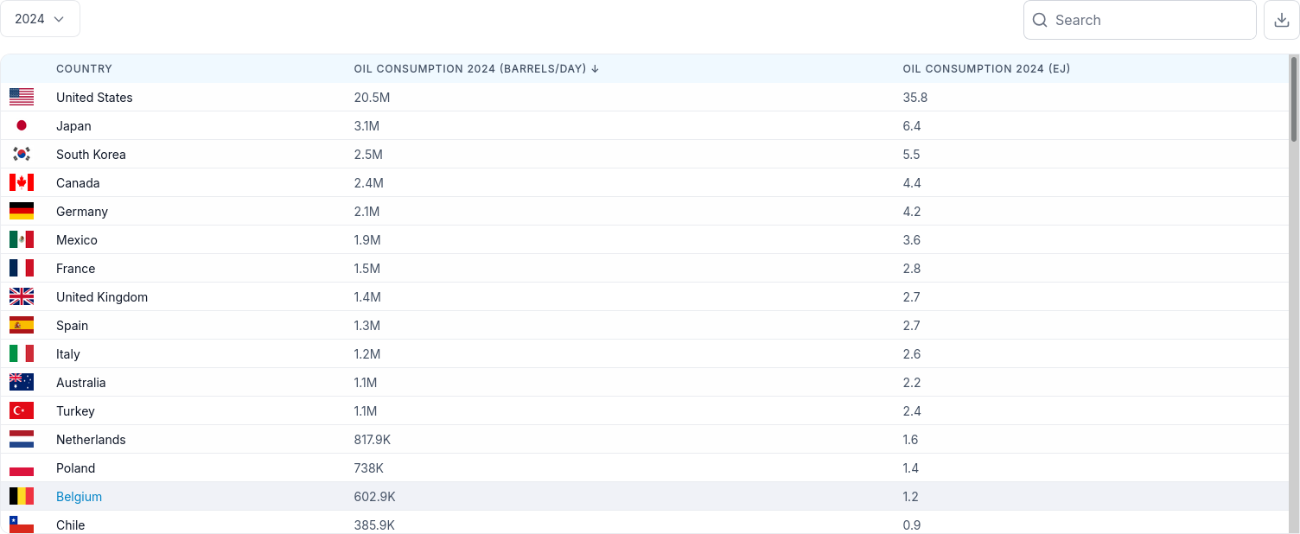Click the South Korea flag icon
1300x534 pixels.
click(x=22, y=155)
